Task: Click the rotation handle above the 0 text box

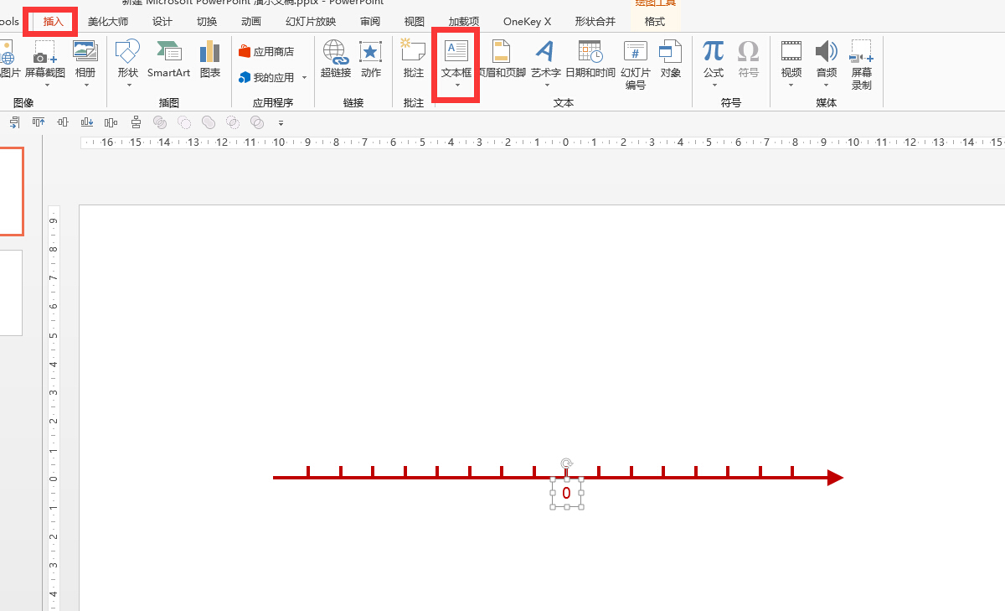Action: (567, 463)
